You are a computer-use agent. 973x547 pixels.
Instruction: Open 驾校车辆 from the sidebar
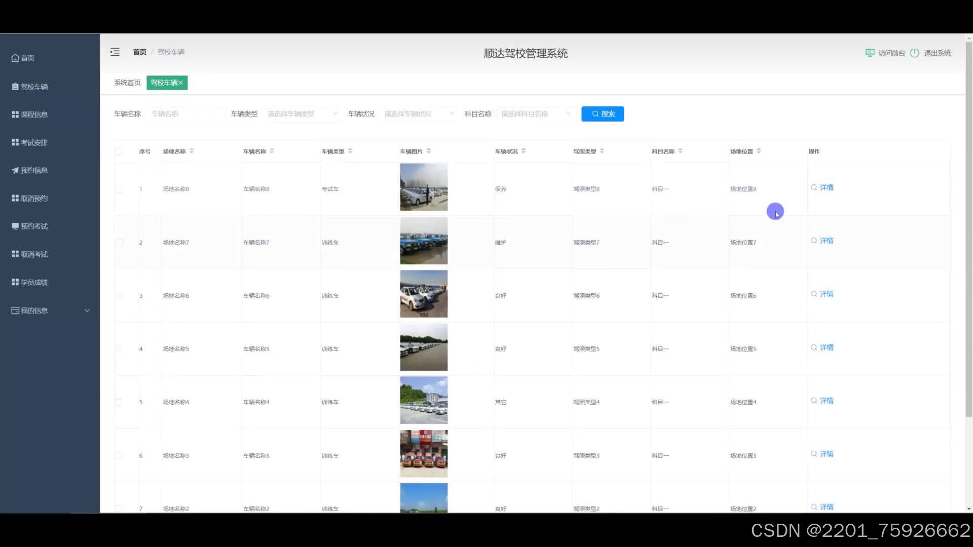[34, 87]
